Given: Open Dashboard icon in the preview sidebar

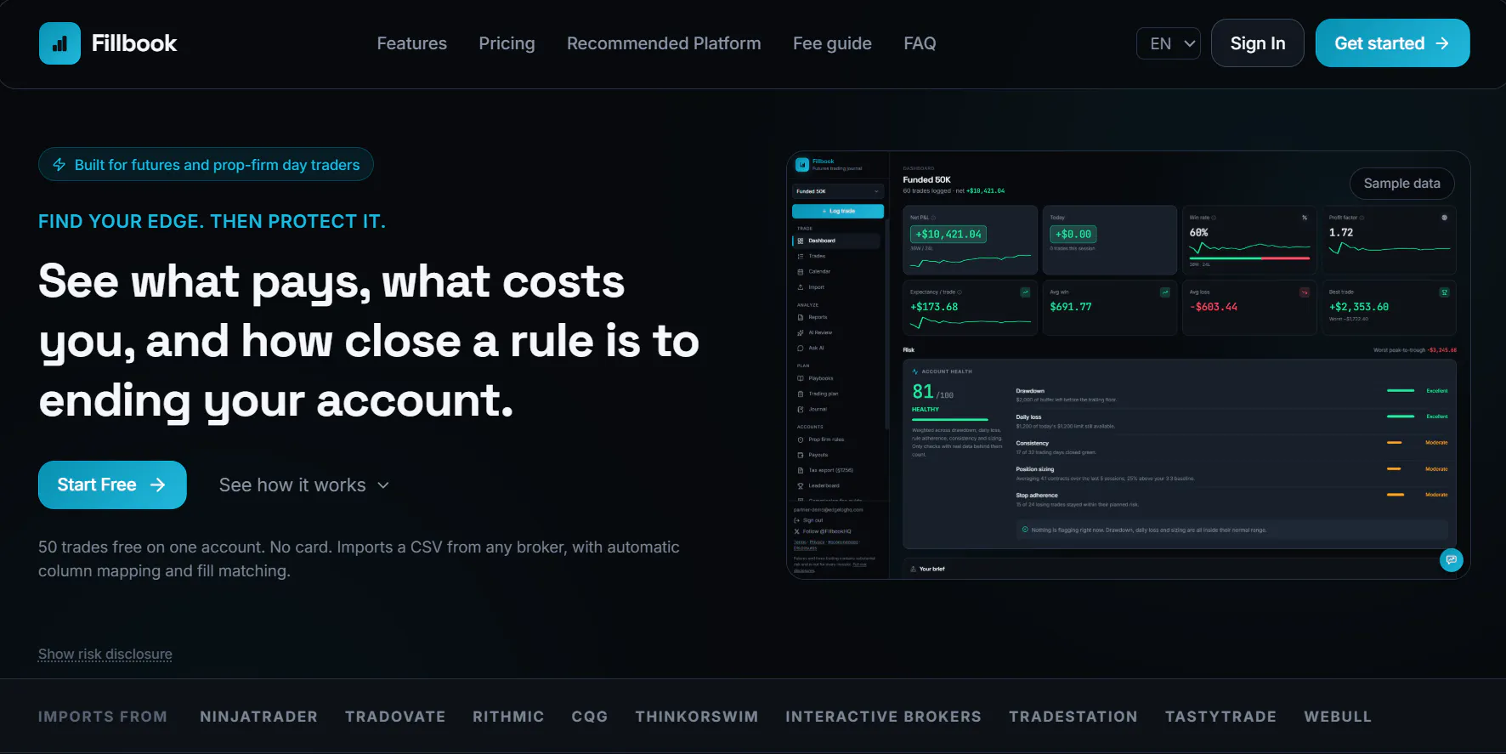Looking at the screenshot, I should pos(801,241).
